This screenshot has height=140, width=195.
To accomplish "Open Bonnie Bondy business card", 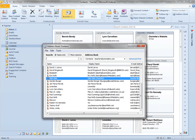I will point(74,38).
